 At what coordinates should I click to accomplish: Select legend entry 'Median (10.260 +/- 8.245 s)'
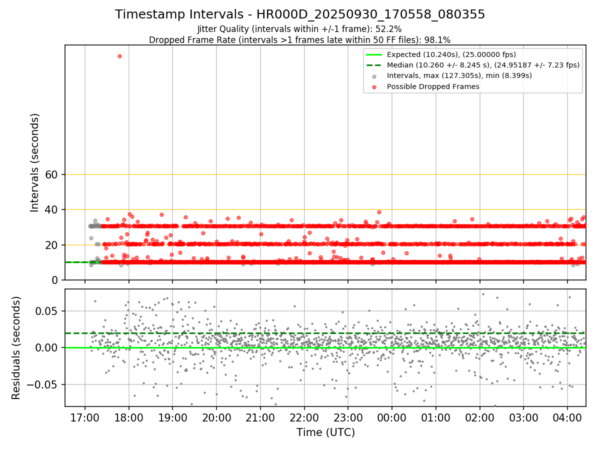point(483,65)
